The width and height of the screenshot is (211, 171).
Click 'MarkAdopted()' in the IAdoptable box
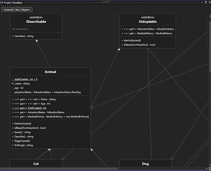[131, 40]
